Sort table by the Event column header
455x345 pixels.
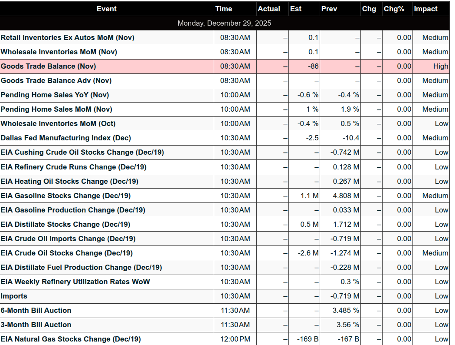click(107, 9)
